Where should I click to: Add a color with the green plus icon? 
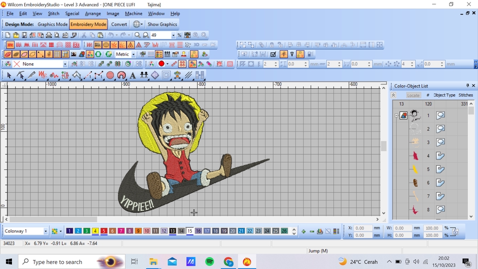(x=303, y=231)
